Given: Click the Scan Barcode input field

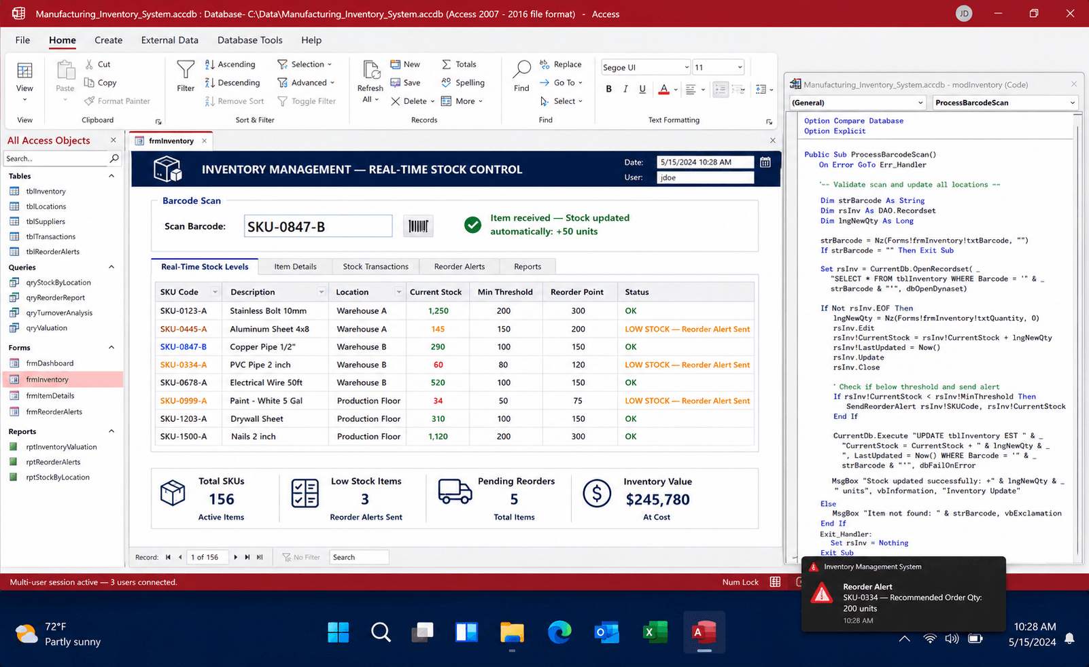Looking at the screenshot, I should tap(318, 226).
